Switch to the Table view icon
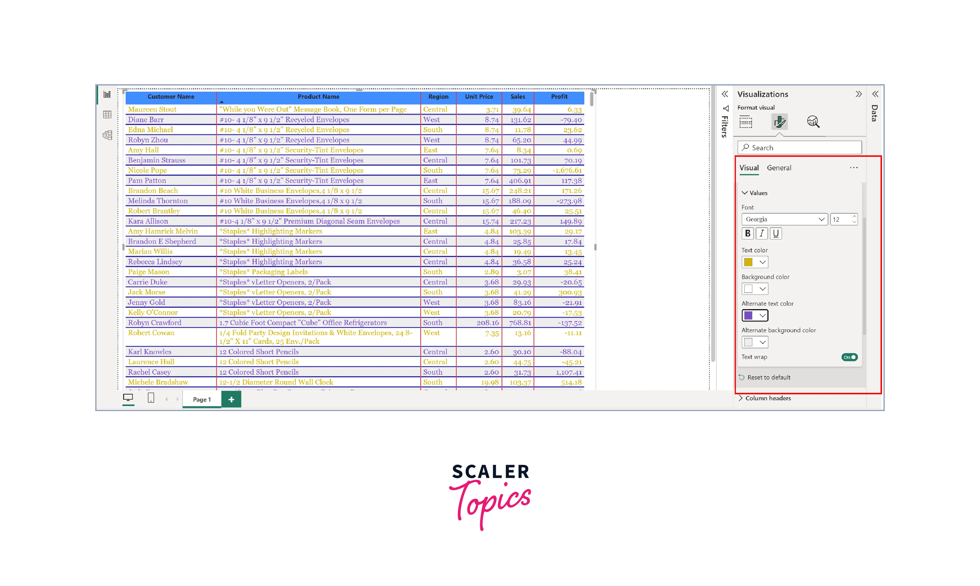Screen dimensions: 980x586 coord(107,115)
